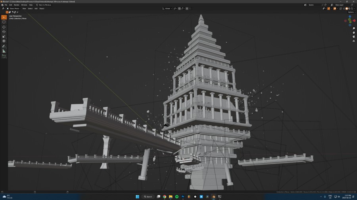Screen dimensions: 357x200
Task: Select the Transform tool
Action: 4,41
